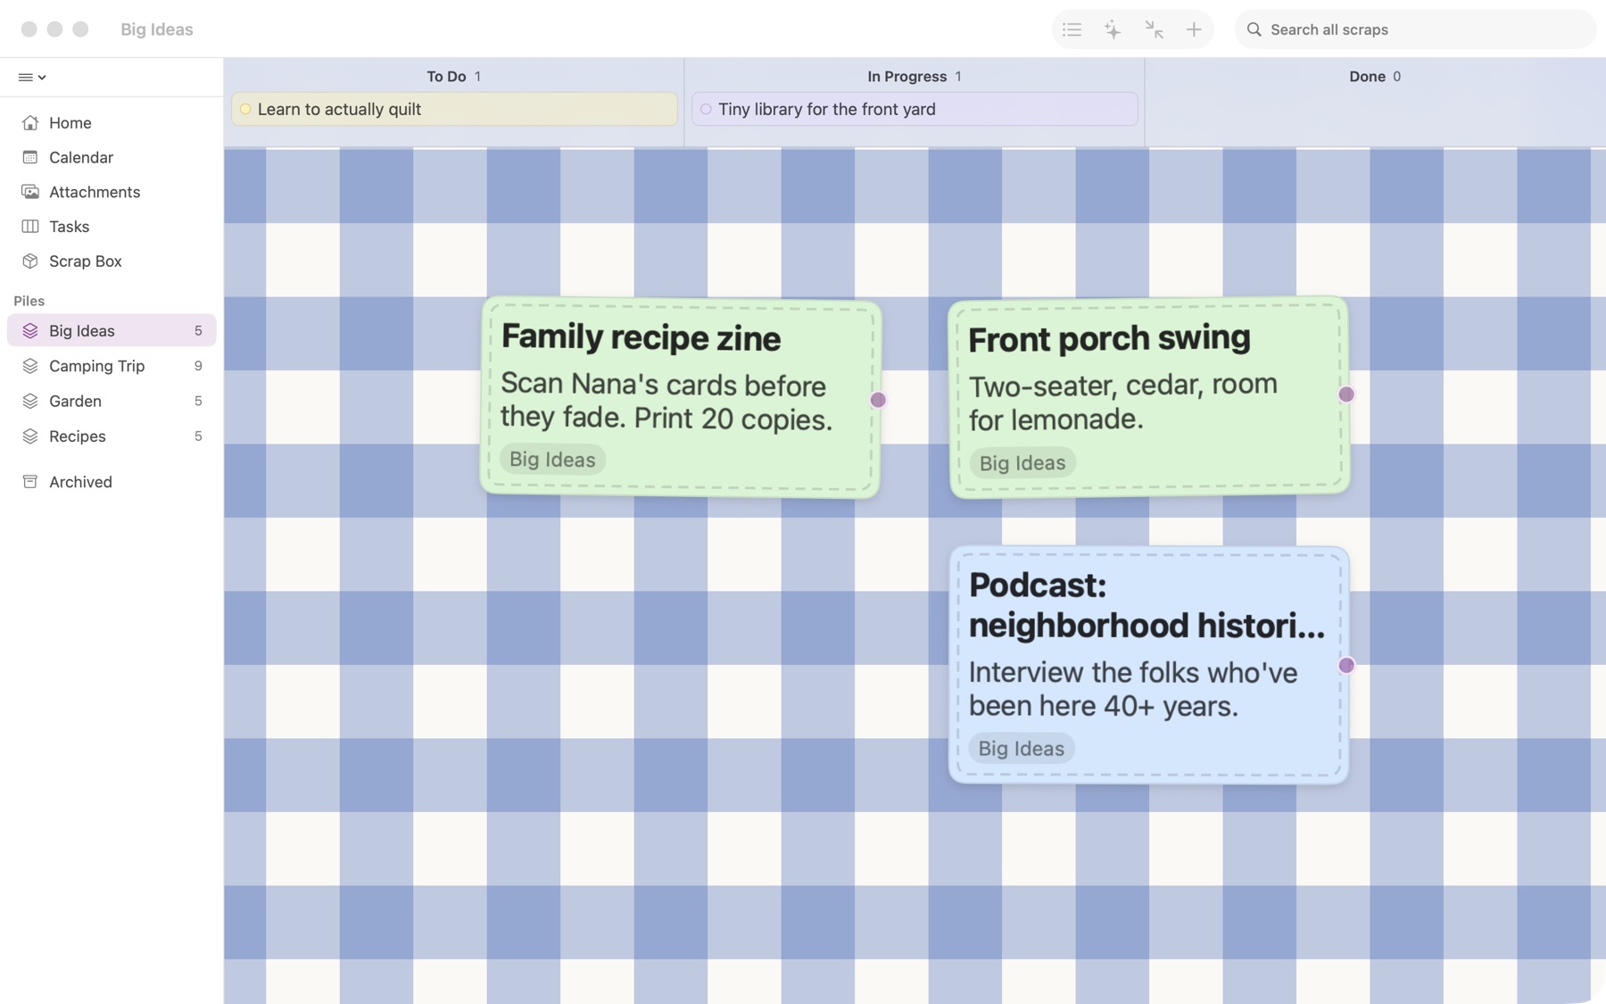Select the 'Tiny library for the front yard' task
Screen dimensions: 1606x1004
[915, 109]
